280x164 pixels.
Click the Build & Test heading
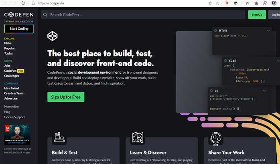(65, 153)
